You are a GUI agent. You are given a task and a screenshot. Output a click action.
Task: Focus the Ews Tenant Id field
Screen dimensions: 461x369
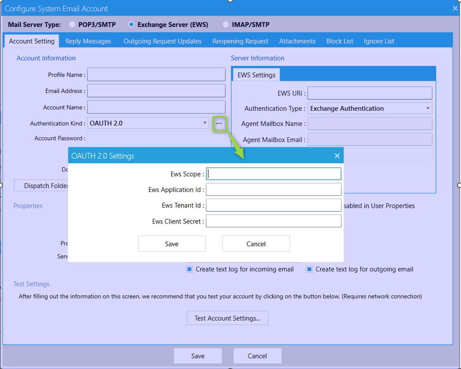[273, 205]
